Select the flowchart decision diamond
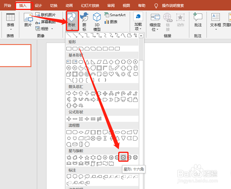This screenshot has width=231, height=189. [81, 132]
